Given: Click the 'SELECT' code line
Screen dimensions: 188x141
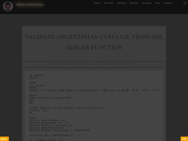Looking at the screenshot, I should click(x=34, y=78).
